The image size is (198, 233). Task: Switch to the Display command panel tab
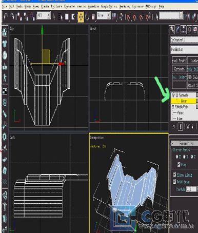[x=195, y=30]
